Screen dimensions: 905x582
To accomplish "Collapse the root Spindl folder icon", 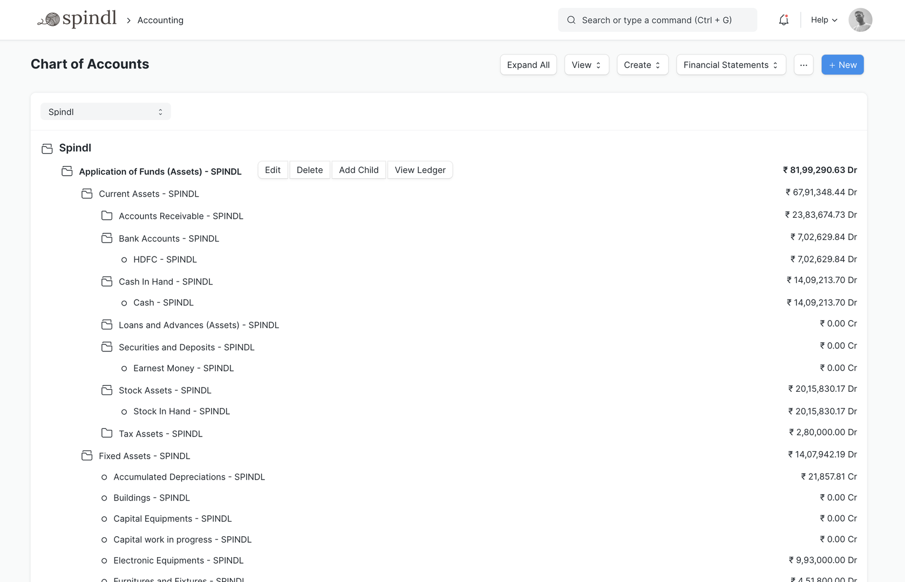I will [x=47, y=148].
